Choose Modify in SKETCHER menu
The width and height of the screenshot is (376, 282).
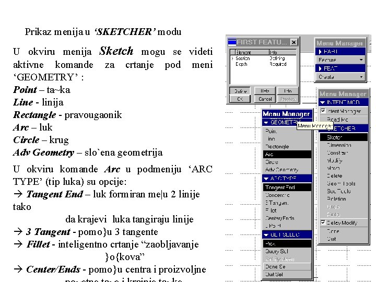point(344,160)
